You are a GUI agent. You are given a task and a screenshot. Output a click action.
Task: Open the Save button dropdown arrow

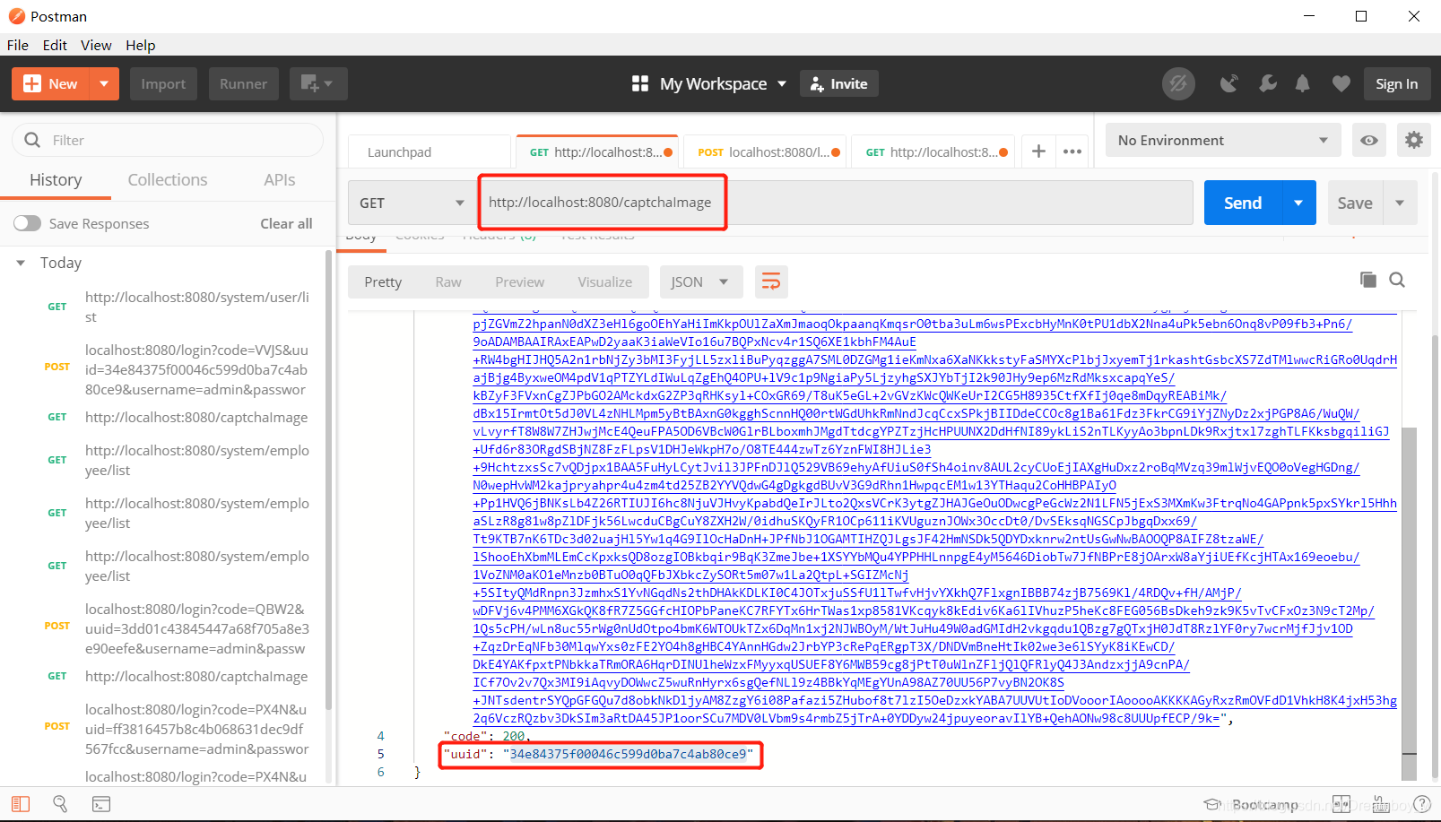tap(1400, 203)
